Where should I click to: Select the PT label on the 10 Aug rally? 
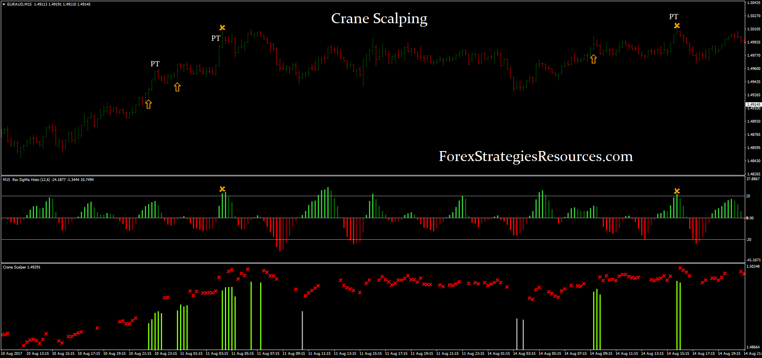155,64
